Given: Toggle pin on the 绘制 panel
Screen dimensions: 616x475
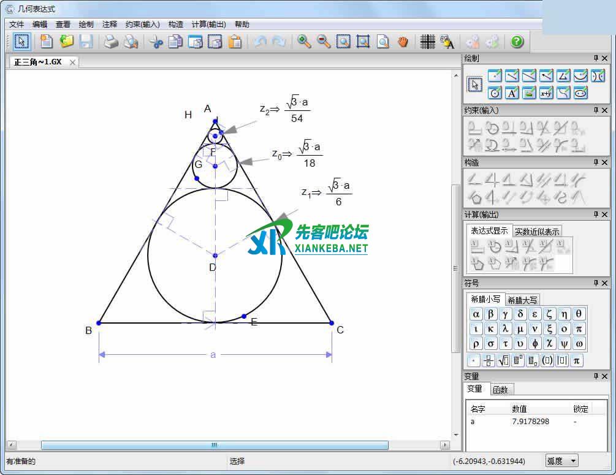Looking at the screenshot, I should point(595,58).
